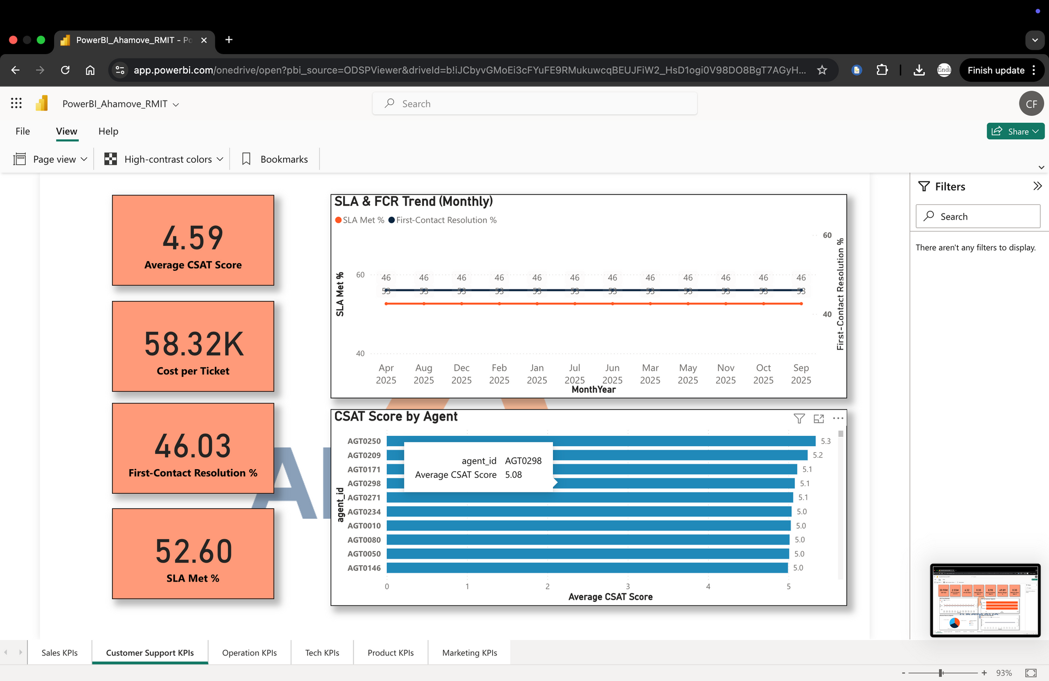Bookmark this page with star icon
The image size is (1049, 681).
[822, 70]
